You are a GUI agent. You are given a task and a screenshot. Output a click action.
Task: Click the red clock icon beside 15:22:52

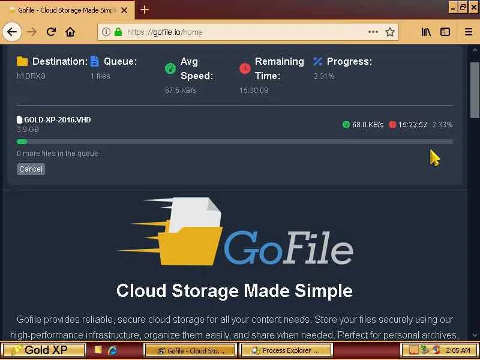tap(392, 125)
